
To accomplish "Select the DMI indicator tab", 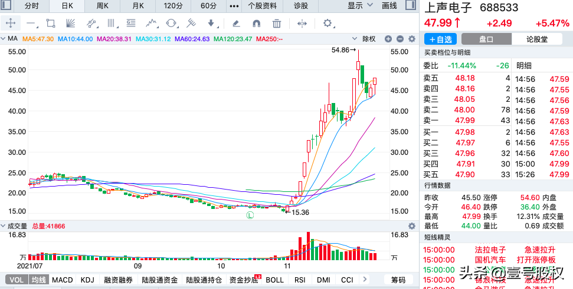I will 323,280.
